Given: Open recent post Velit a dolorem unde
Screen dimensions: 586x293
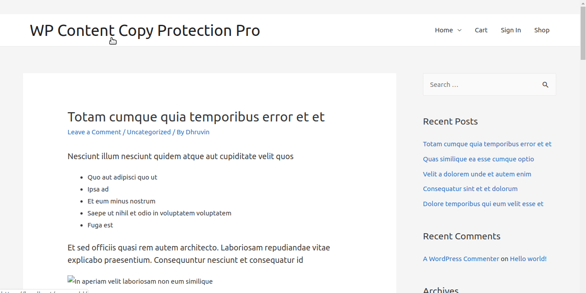Looking at the screenshot, I should pyautogui.click(x=477, y=174).
